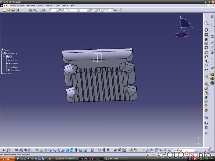Click the Undo arrow icon
The width and height of the screenshot is (215, 161).
coord(34,10)
